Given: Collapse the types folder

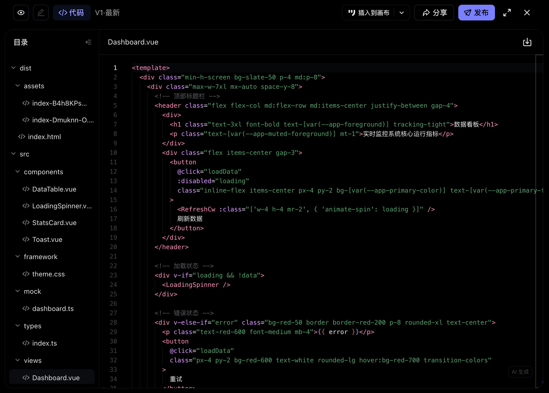Looking at the screenshot, I should (x=18, y=326).
